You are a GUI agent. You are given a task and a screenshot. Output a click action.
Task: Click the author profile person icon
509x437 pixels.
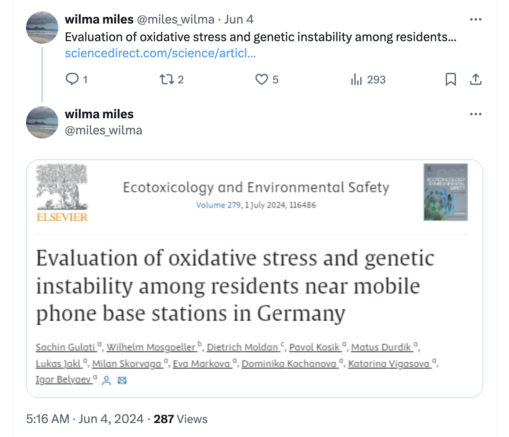[107, 380]
